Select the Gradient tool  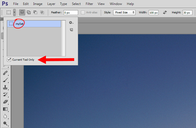coord(5,109)
